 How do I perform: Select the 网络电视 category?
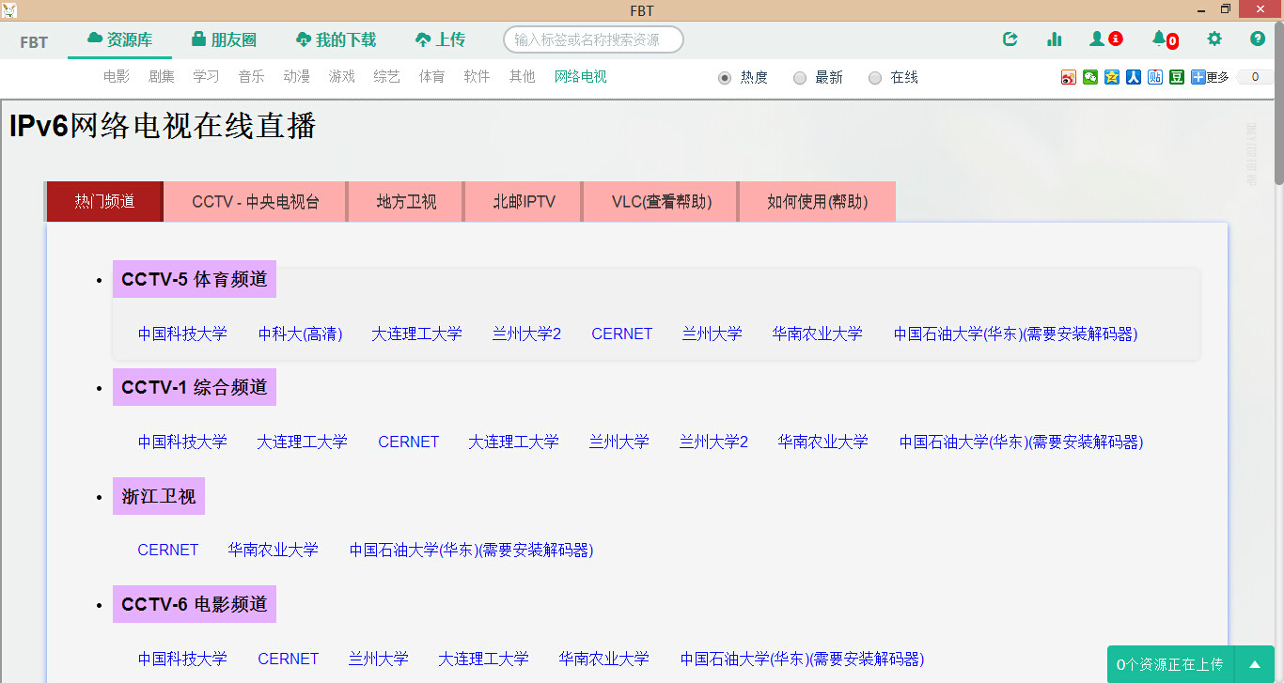coord(581,77)
